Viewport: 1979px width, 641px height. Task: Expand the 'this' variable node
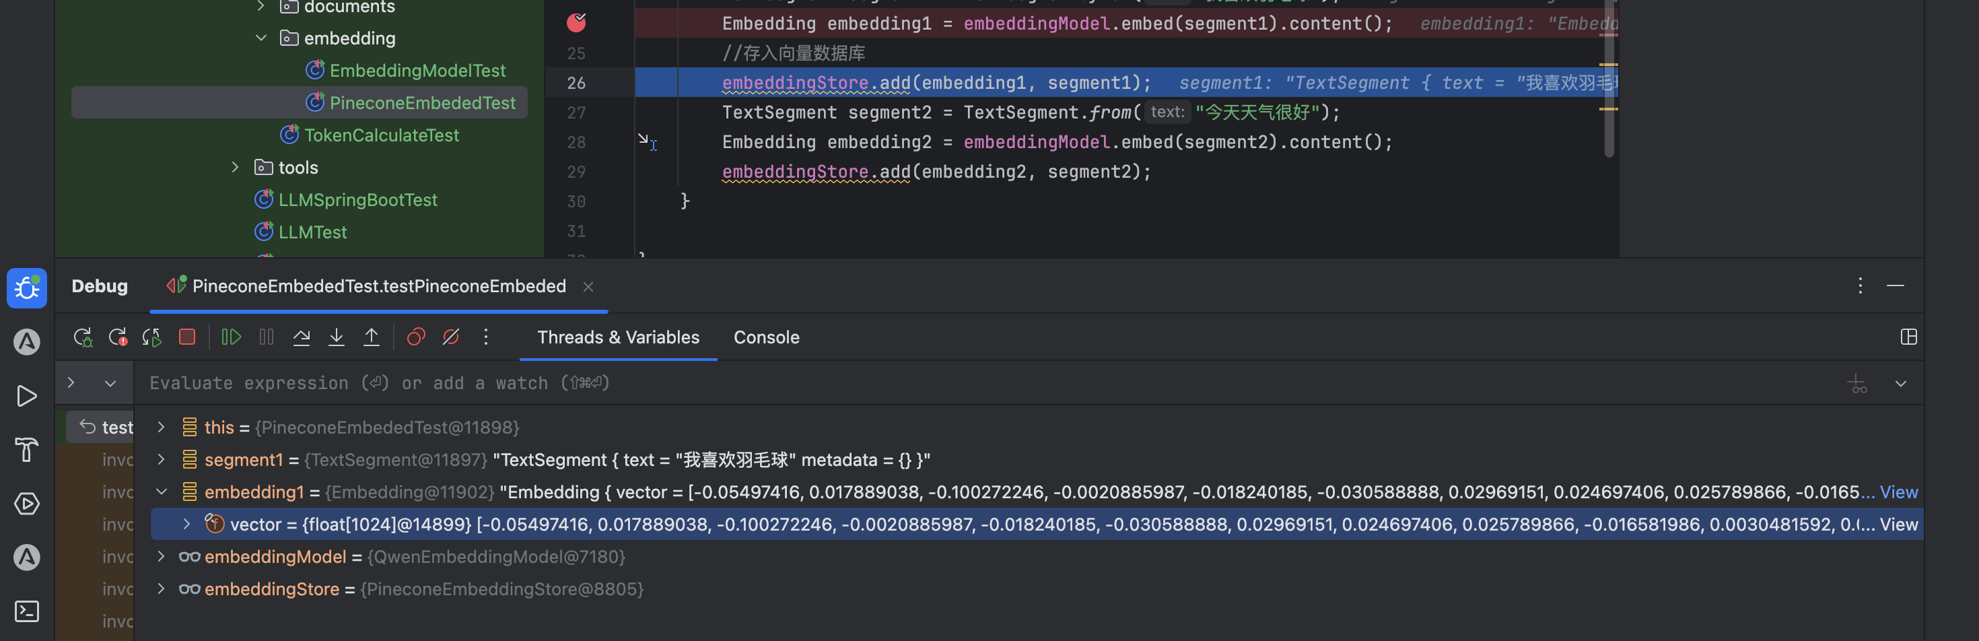162,427
